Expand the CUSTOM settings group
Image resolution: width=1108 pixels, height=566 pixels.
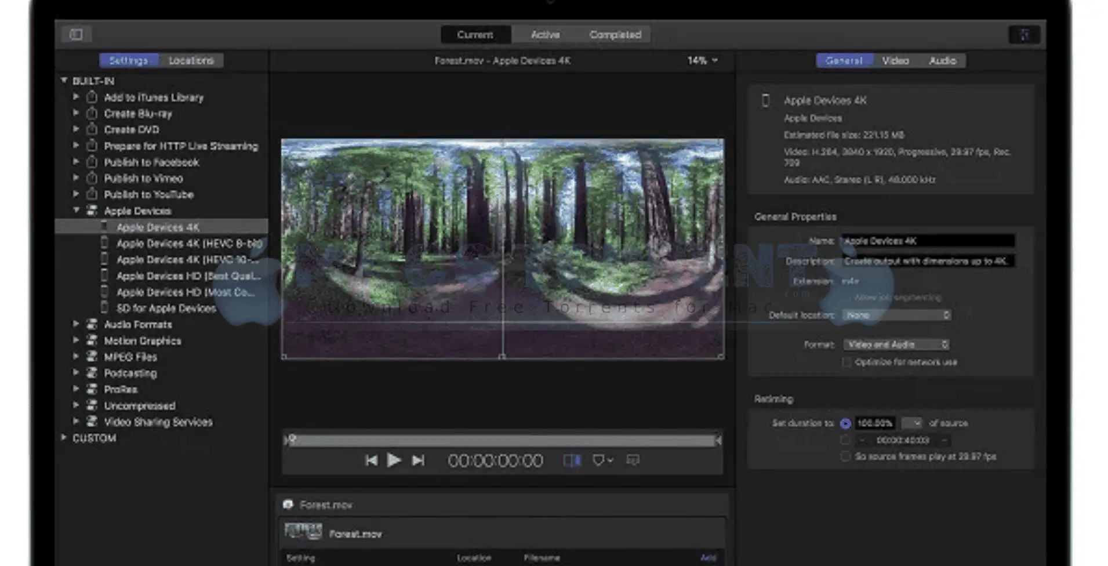tap(64, 438)
